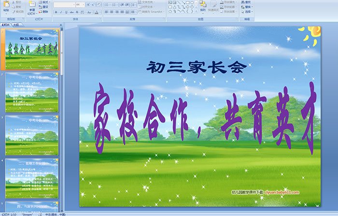Viewport: 338px width, 216px height.
Task: Close the slide thumbnails pane
Action: tap(61, 25)
